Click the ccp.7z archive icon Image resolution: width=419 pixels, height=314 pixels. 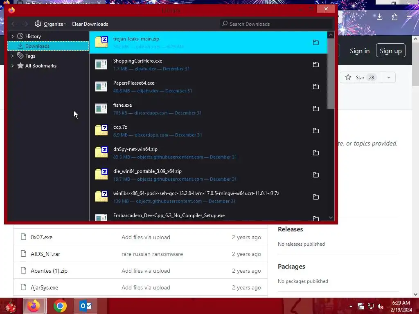(101, 130)
